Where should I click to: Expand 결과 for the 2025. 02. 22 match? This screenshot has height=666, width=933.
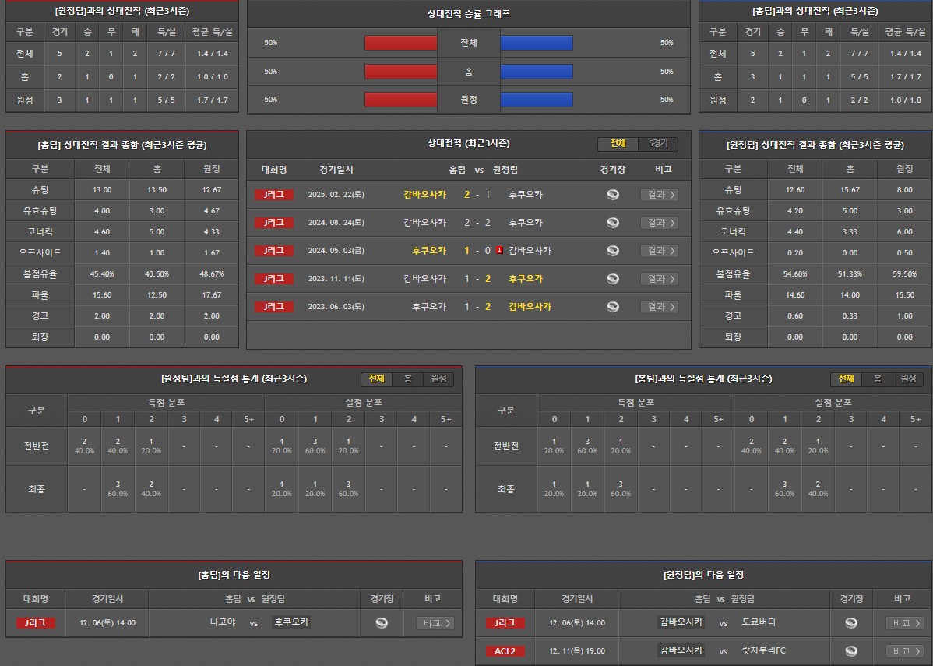pos(659,195)
